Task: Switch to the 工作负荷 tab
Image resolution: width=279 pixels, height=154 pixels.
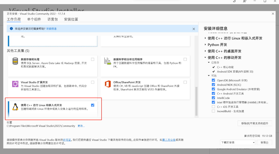Action: 14,19
